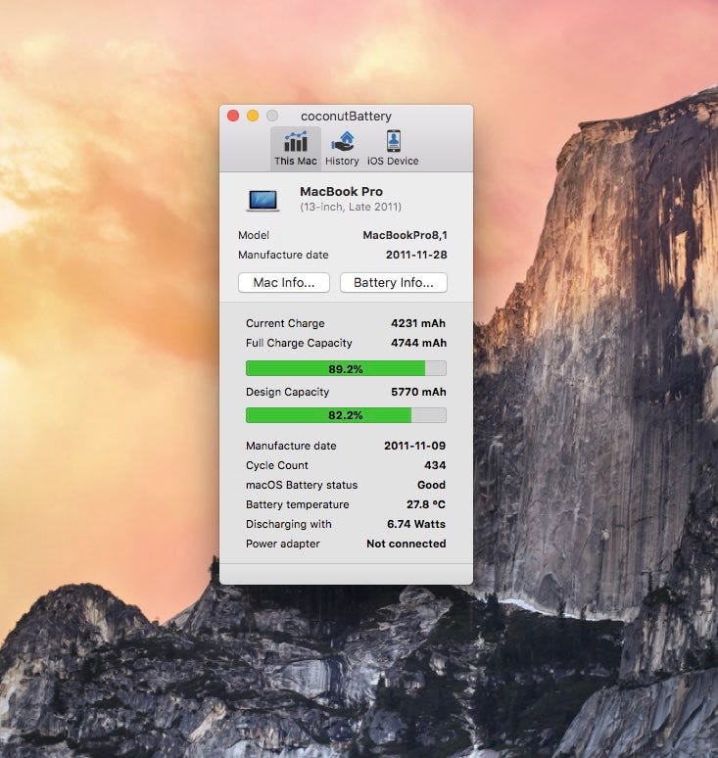This screenshot has width=718, height=758.
Task: Click the macOS Battery status label
Action: pos(302,485)
